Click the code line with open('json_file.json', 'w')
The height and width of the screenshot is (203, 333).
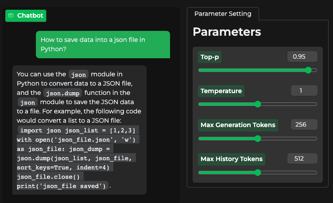pyautogui.click(x=78, y=140)
